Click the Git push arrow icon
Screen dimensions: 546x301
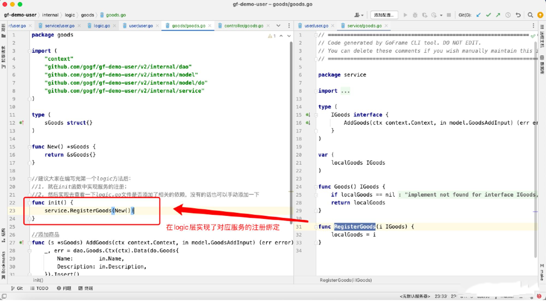499,15
